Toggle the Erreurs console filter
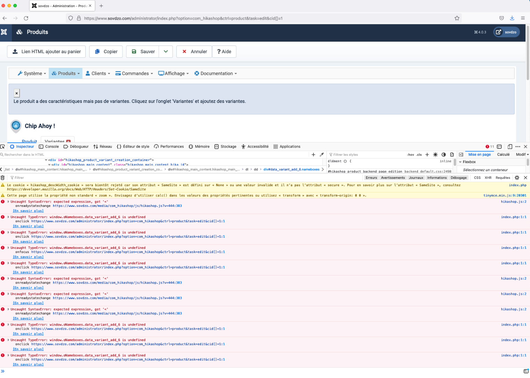The width and height of the screenshot is (530, 378). (x=371, y=178)
